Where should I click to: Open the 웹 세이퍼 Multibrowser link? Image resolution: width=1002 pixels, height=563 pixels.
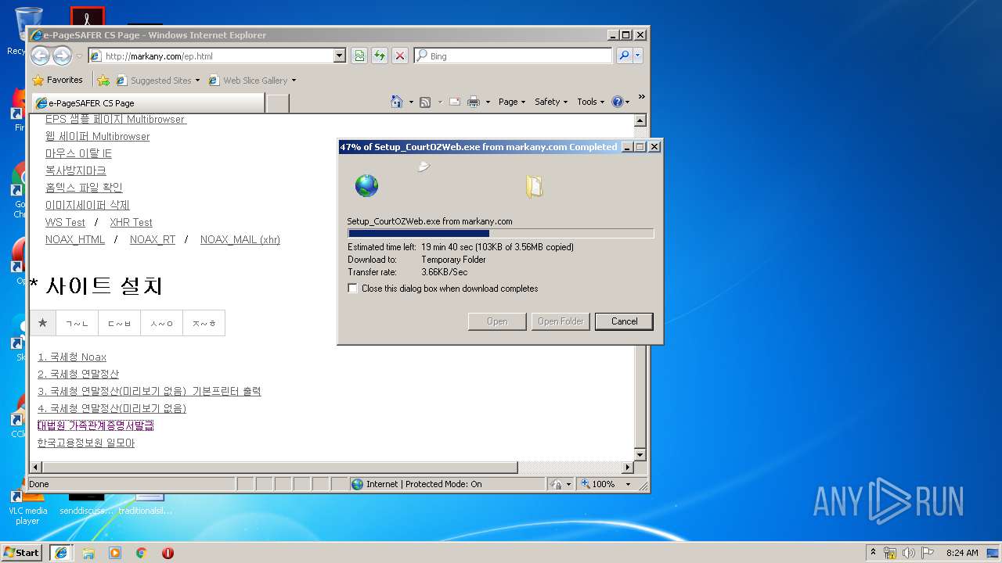97,136
